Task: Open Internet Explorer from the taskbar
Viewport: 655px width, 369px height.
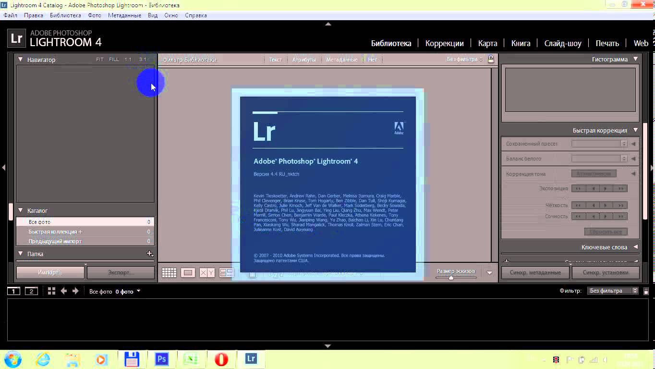Action: pyautogui.click(x=43, y=359)
